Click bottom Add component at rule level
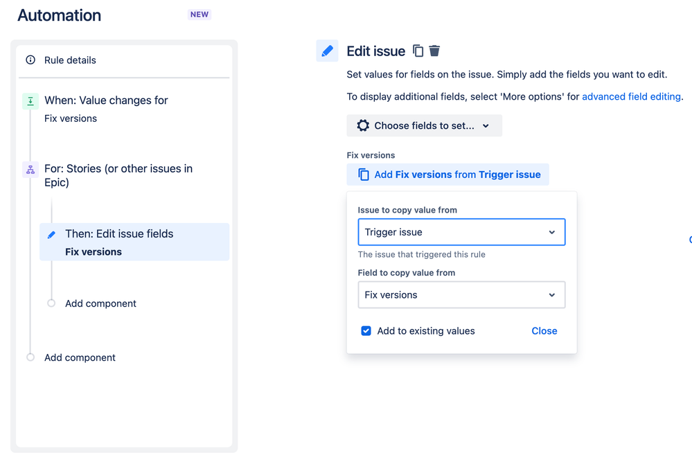This screenshot has width=692, height=464. pos(80,357)
